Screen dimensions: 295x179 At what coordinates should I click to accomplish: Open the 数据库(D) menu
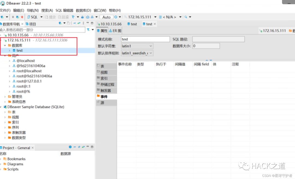(x=83, y=10)
